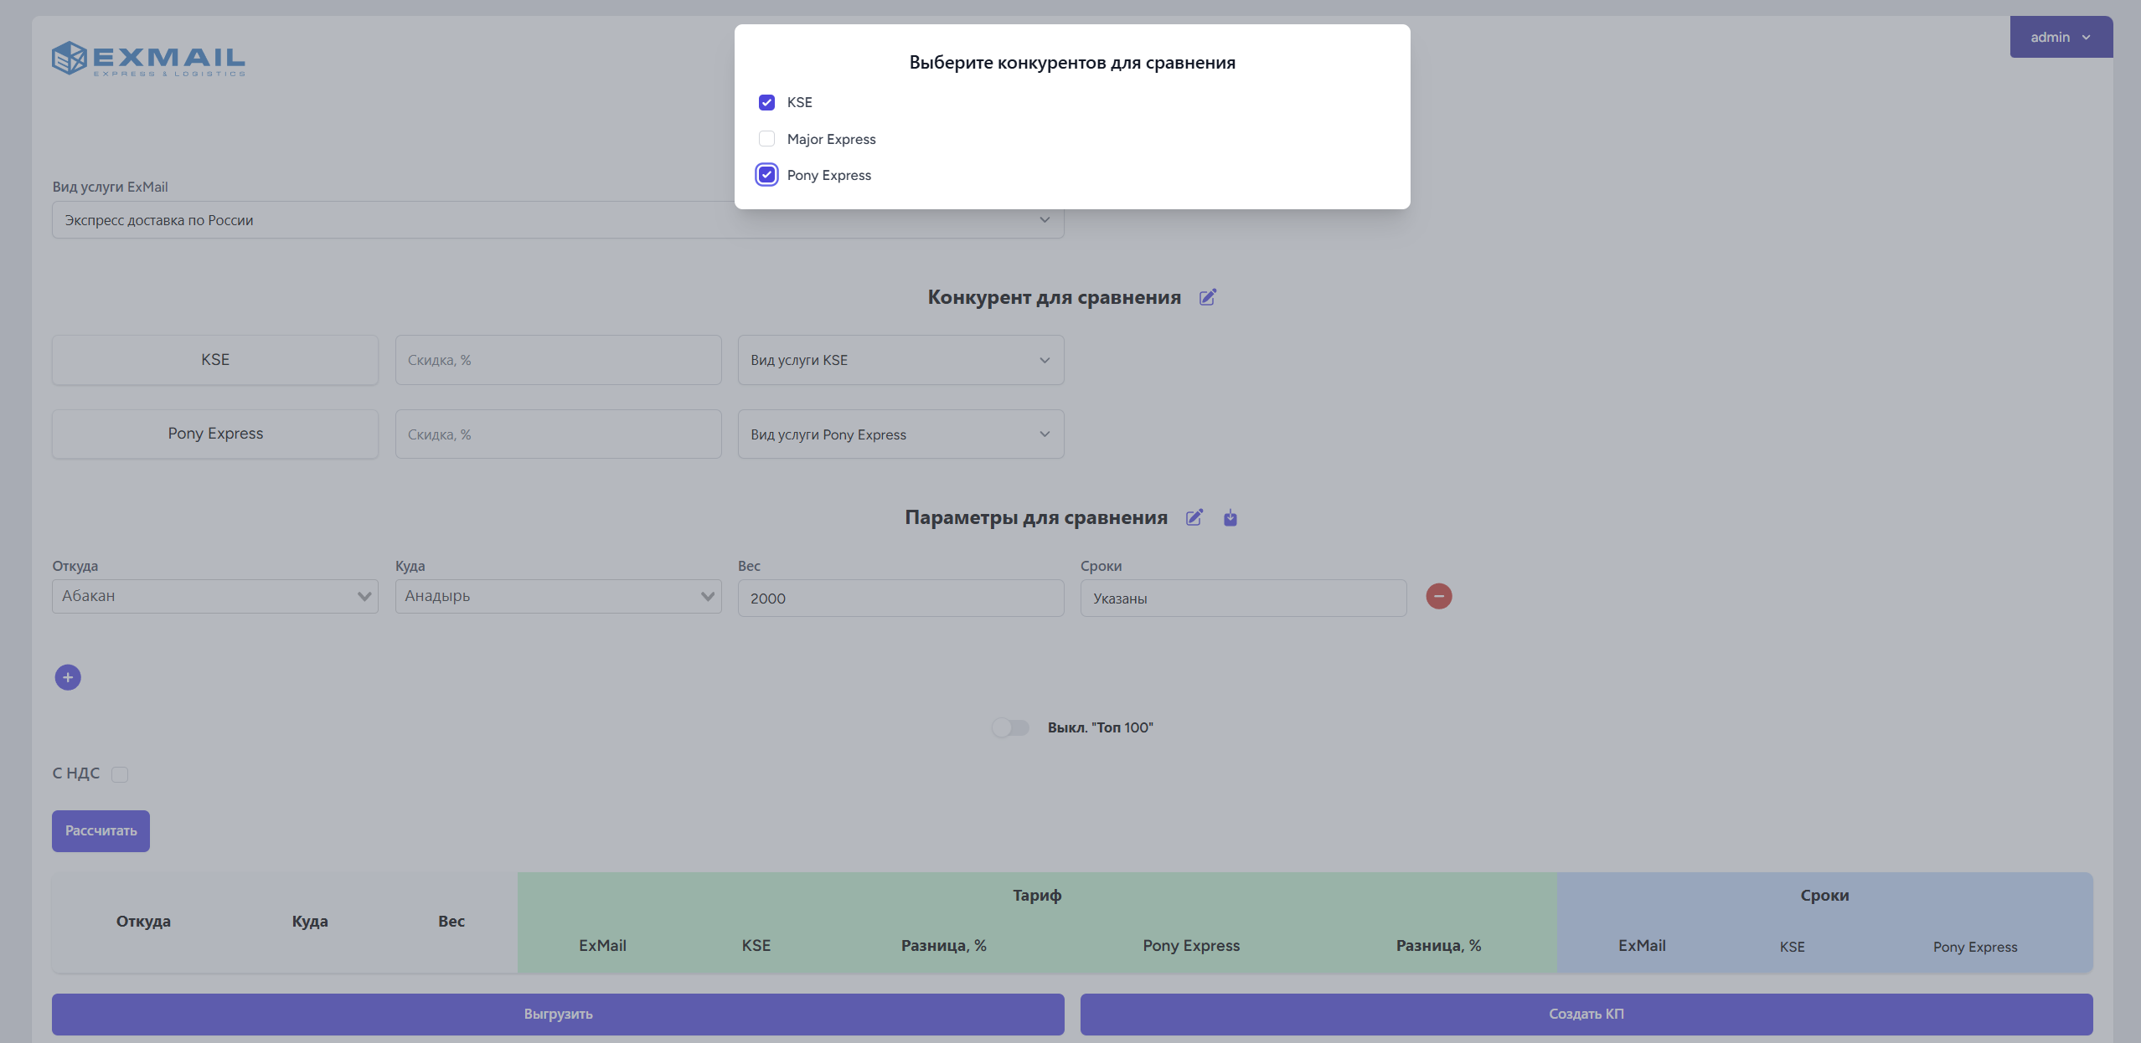Screen dimensions: 2141x1043
Task: Click the Выгрузить button
Action: click(x=558, y=1015)
